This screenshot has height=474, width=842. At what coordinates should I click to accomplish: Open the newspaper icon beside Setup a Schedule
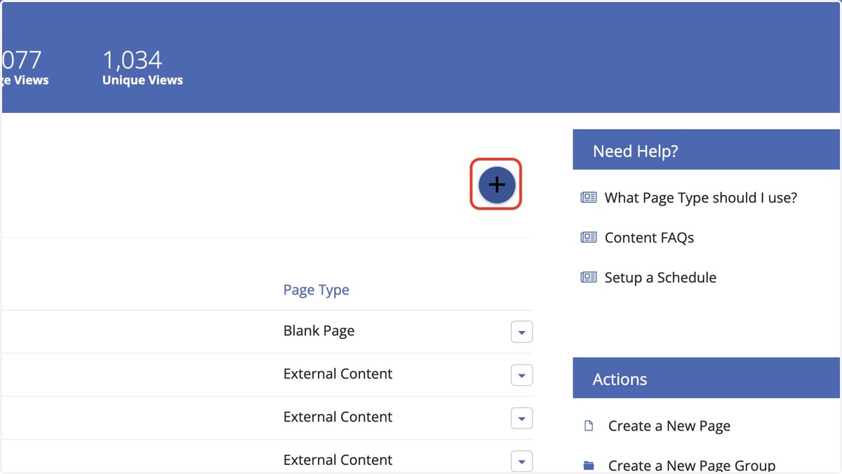pos(588,278)
